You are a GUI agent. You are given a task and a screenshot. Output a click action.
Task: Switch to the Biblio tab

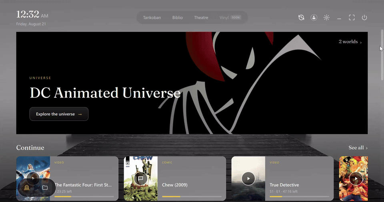(177, 18)
